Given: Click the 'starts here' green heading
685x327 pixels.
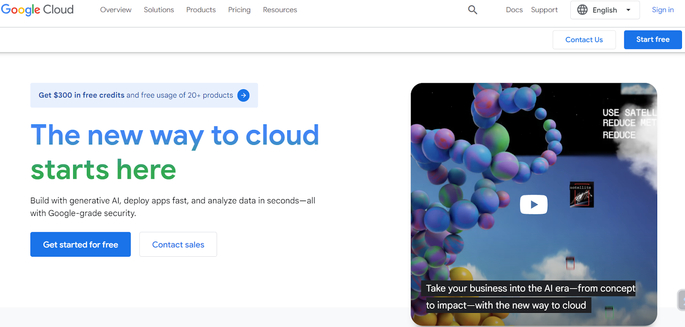Looking at the screenshot, I should tap(103, 169).
